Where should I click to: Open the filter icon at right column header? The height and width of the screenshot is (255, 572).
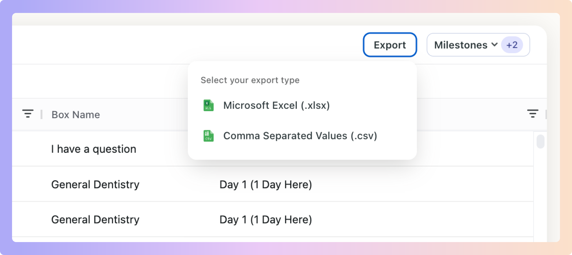click(533, 114)
